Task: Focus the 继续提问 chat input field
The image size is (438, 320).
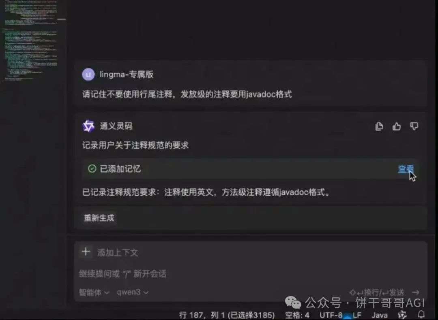Action: [251, 274]
